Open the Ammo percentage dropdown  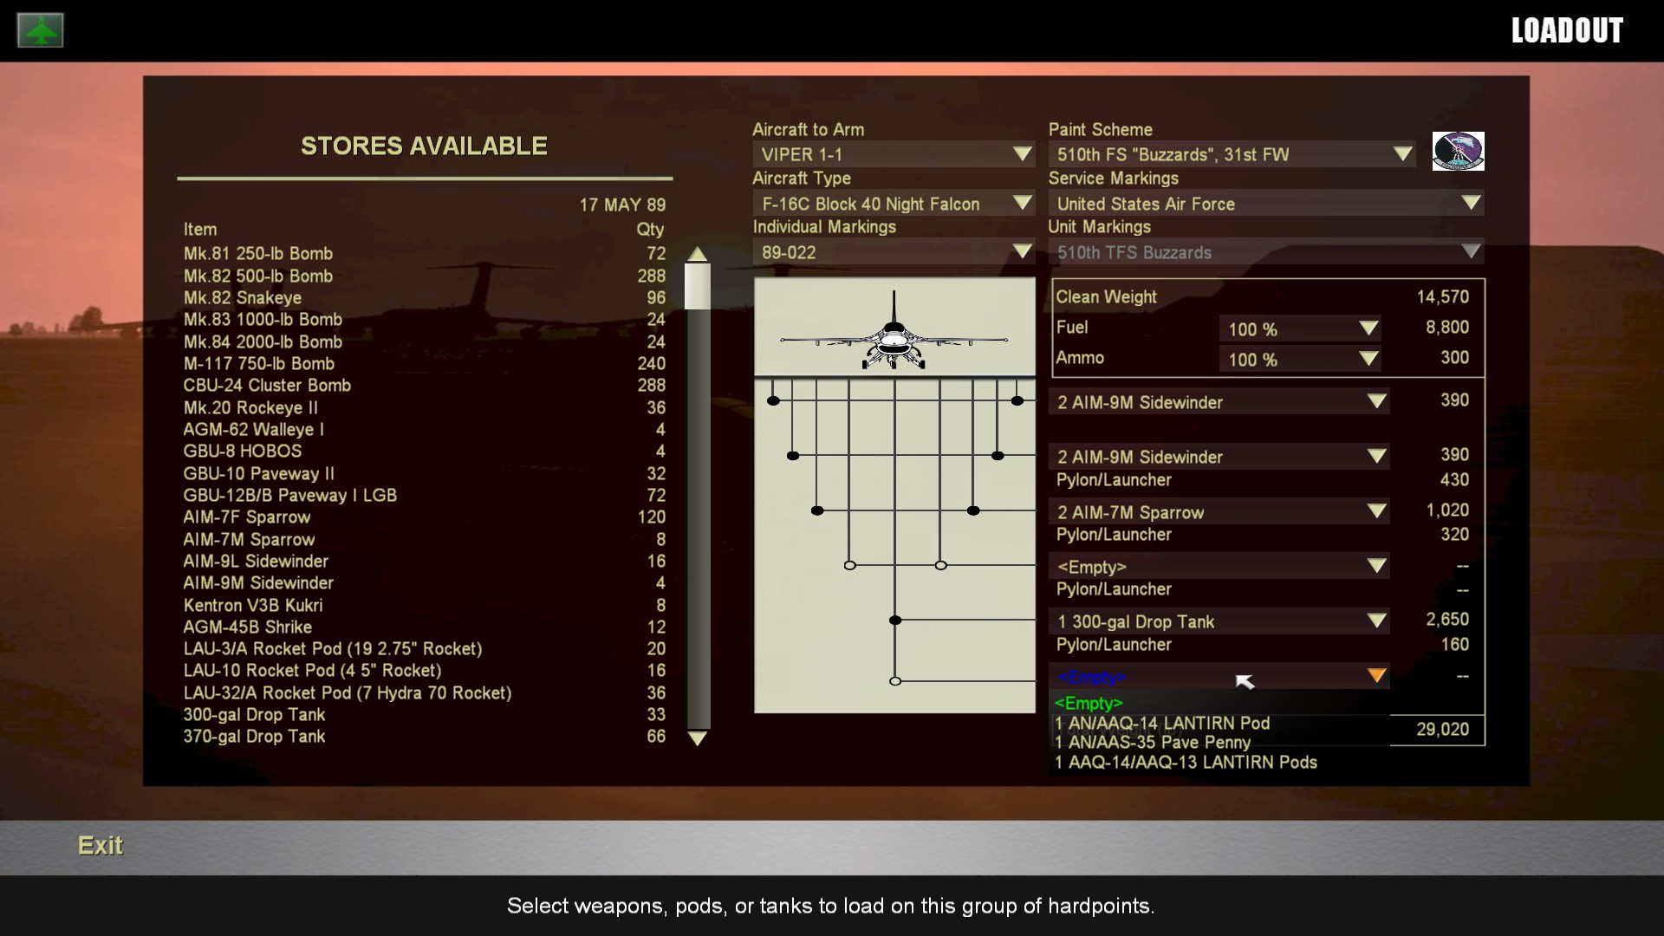tap(1300, 360)
